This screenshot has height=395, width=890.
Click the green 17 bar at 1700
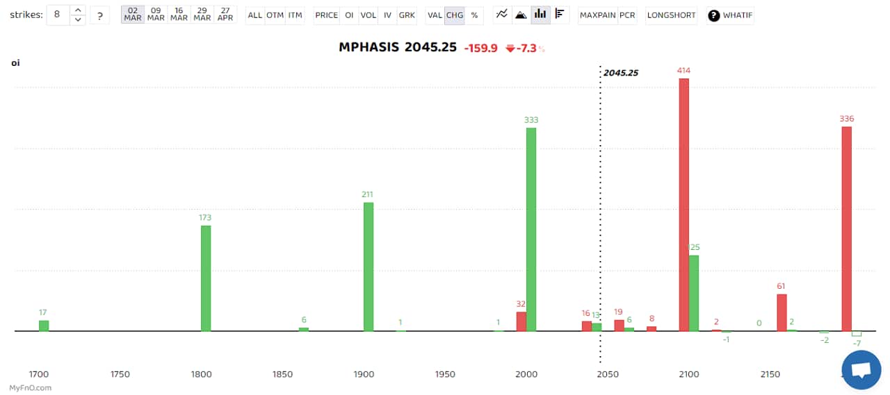[44, 326]
